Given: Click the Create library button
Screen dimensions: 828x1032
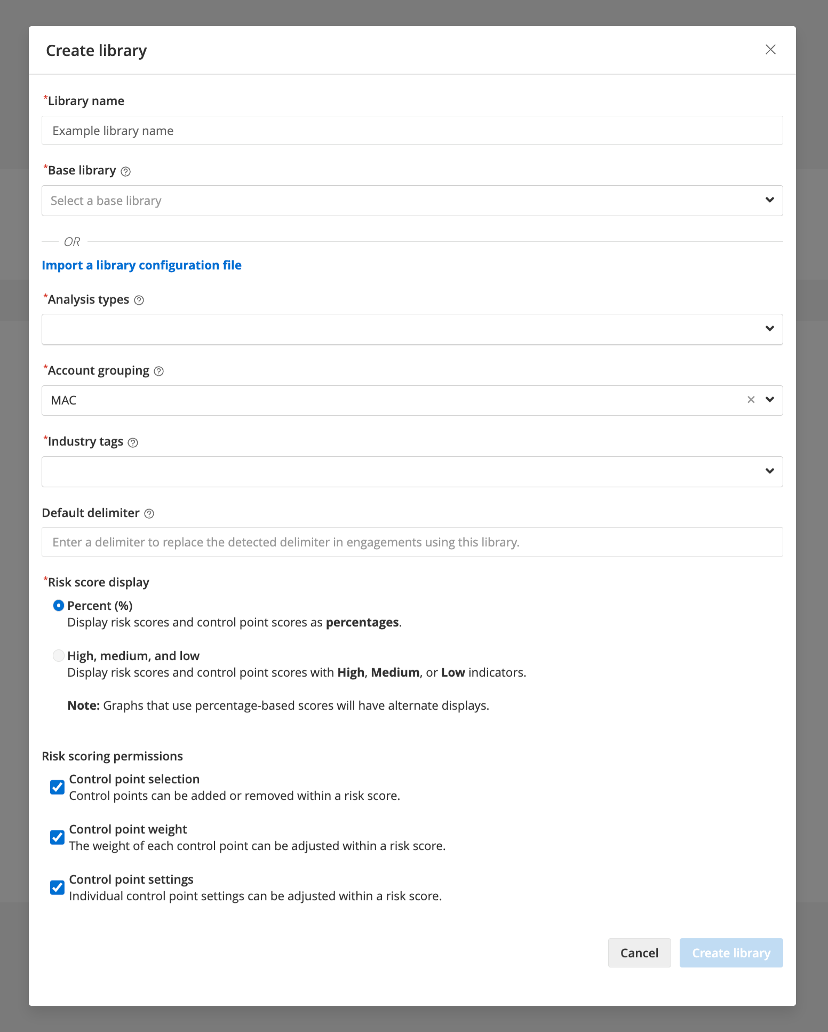Looking at the screenshot, I should click(731, 953).
